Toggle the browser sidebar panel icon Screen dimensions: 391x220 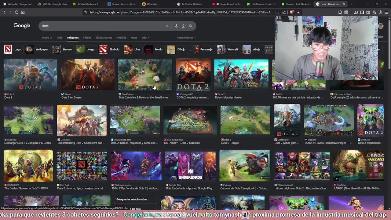(362, 12)
